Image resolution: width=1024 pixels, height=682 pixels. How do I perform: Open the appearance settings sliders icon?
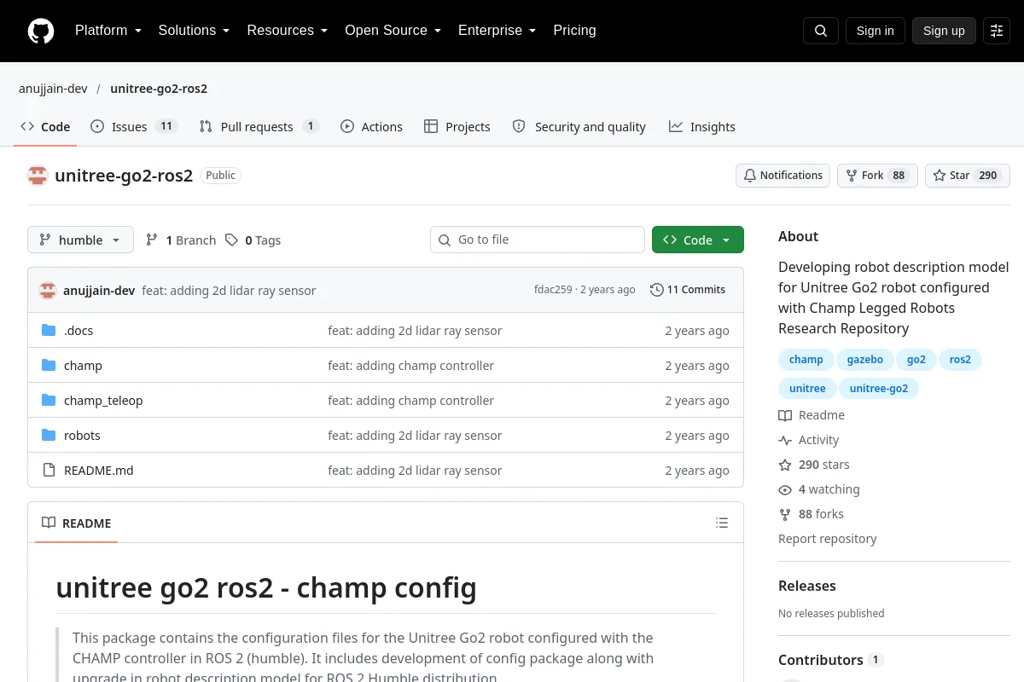997,31
